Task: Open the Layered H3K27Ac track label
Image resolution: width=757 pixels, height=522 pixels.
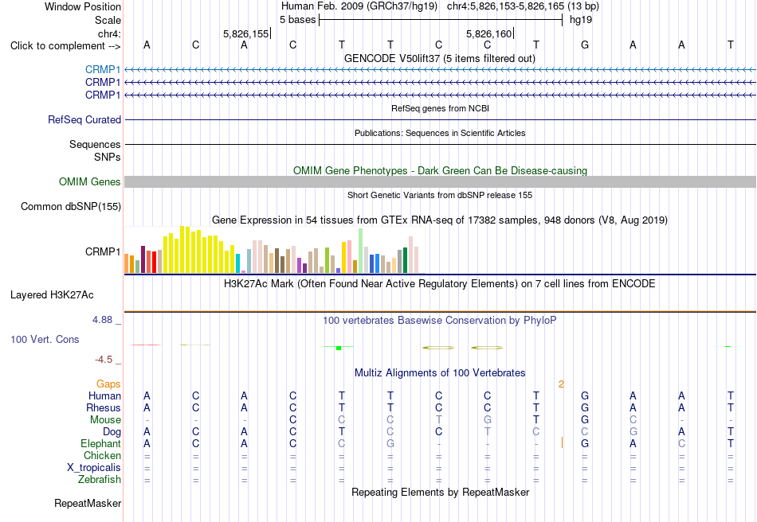Action: [x=52, y=295]
